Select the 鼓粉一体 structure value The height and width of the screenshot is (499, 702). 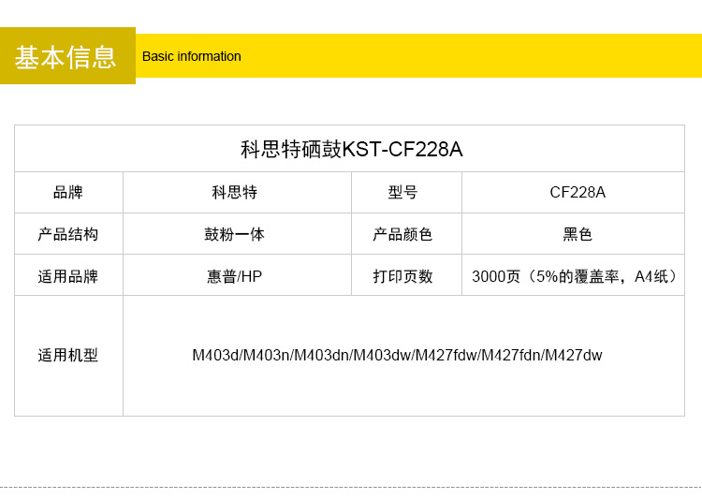tap(235, 234)
